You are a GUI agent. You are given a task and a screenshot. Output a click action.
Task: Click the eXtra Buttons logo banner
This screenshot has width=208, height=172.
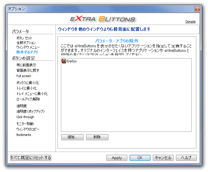point(102,19)
